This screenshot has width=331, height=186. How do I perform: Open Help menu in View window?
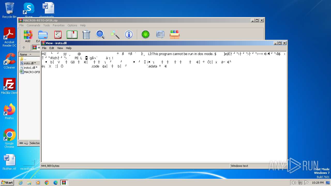pos(69,48)
